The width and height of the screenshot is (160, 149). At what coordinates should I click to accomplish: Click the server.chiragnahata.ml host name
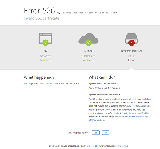pos(131,51)
